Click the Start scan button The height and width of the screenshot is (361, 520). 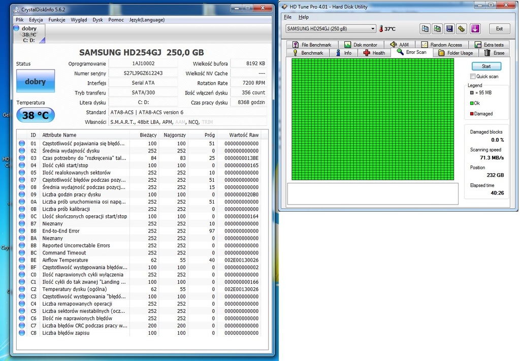coord(486,67)
